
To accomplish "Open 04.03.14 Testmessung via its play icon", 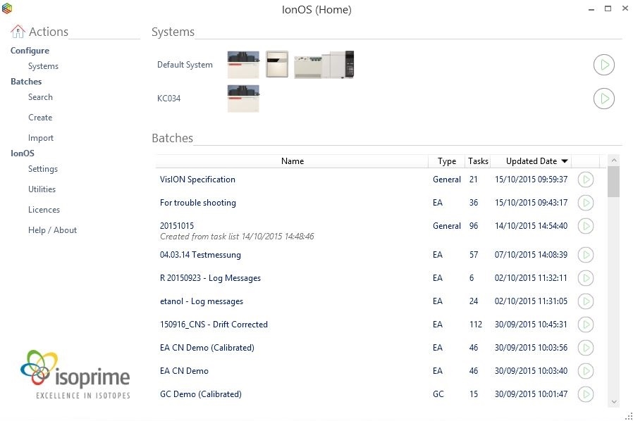I will click(x=585, y=255).
